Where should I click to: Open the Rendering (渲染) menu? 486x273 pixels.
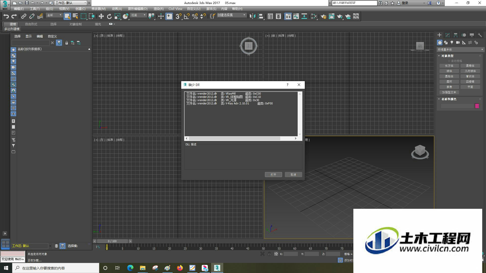coord(158,9)
